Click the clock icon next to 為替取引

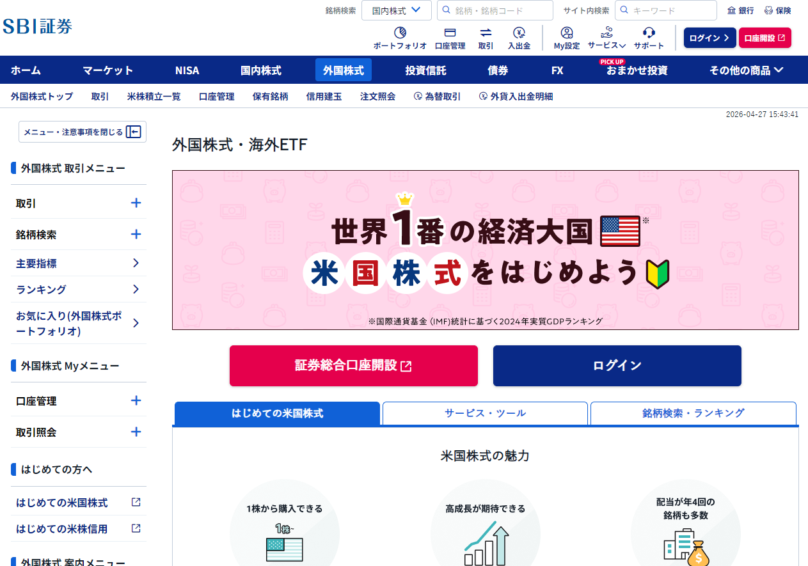418,96
